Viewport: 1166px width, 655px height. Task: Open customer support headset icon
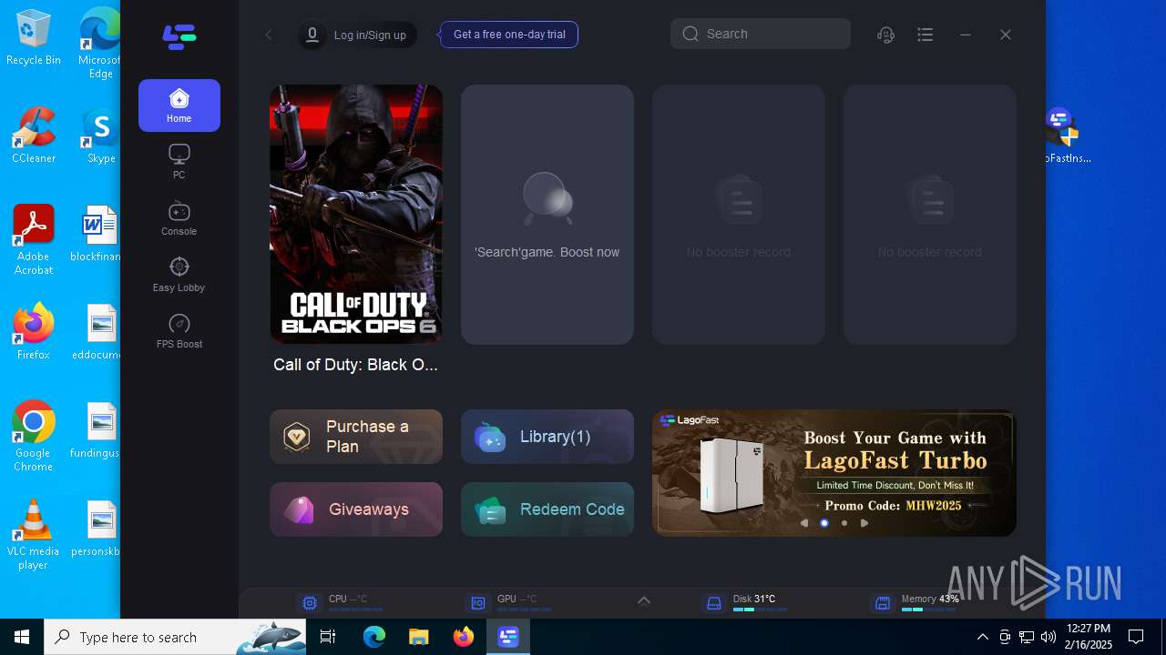885,35
